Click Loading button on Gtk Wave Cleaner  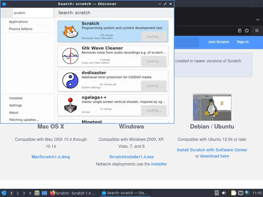pyautogui.click(x=154, y=61)
